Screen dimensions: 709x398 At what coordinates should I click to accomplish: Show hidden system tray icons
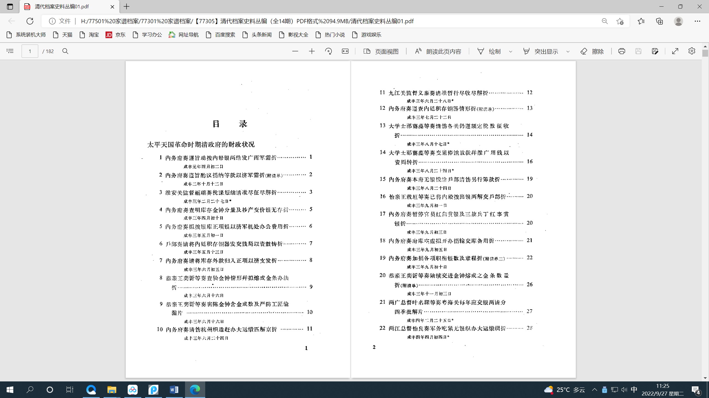click(595, 390)
